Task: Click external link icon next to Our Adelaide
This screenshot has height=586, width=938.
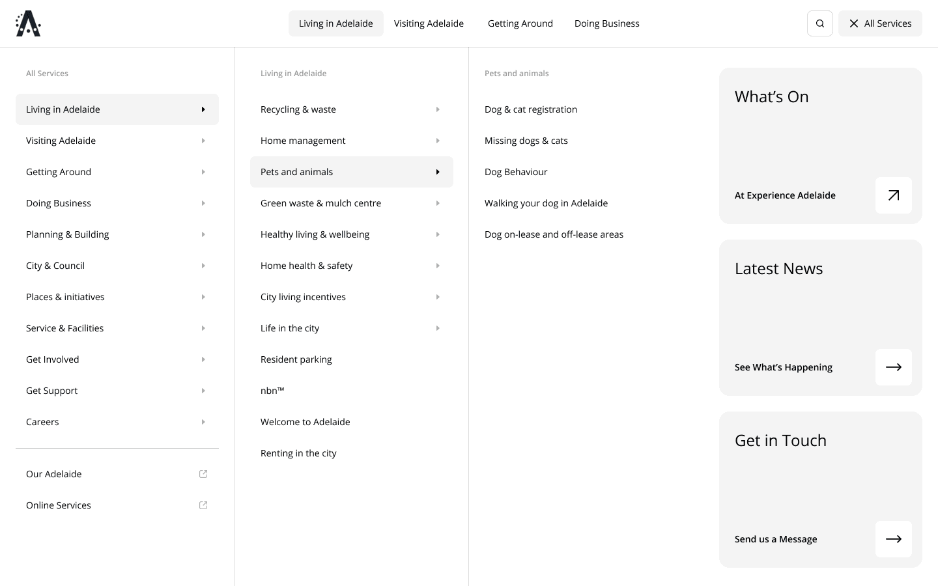Action: click(203, 474)
